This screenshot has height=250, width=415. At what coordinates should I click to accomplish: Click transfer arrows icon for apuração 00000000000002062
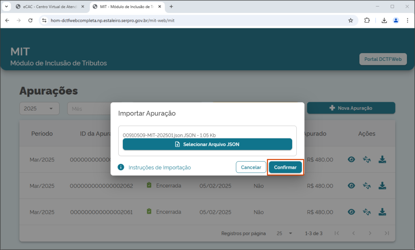[367, 186]
